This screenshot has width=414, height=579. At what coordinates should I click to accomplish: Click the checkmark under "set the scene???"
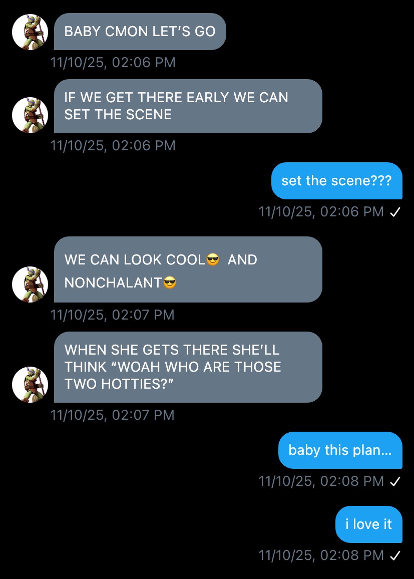point(395,212)
